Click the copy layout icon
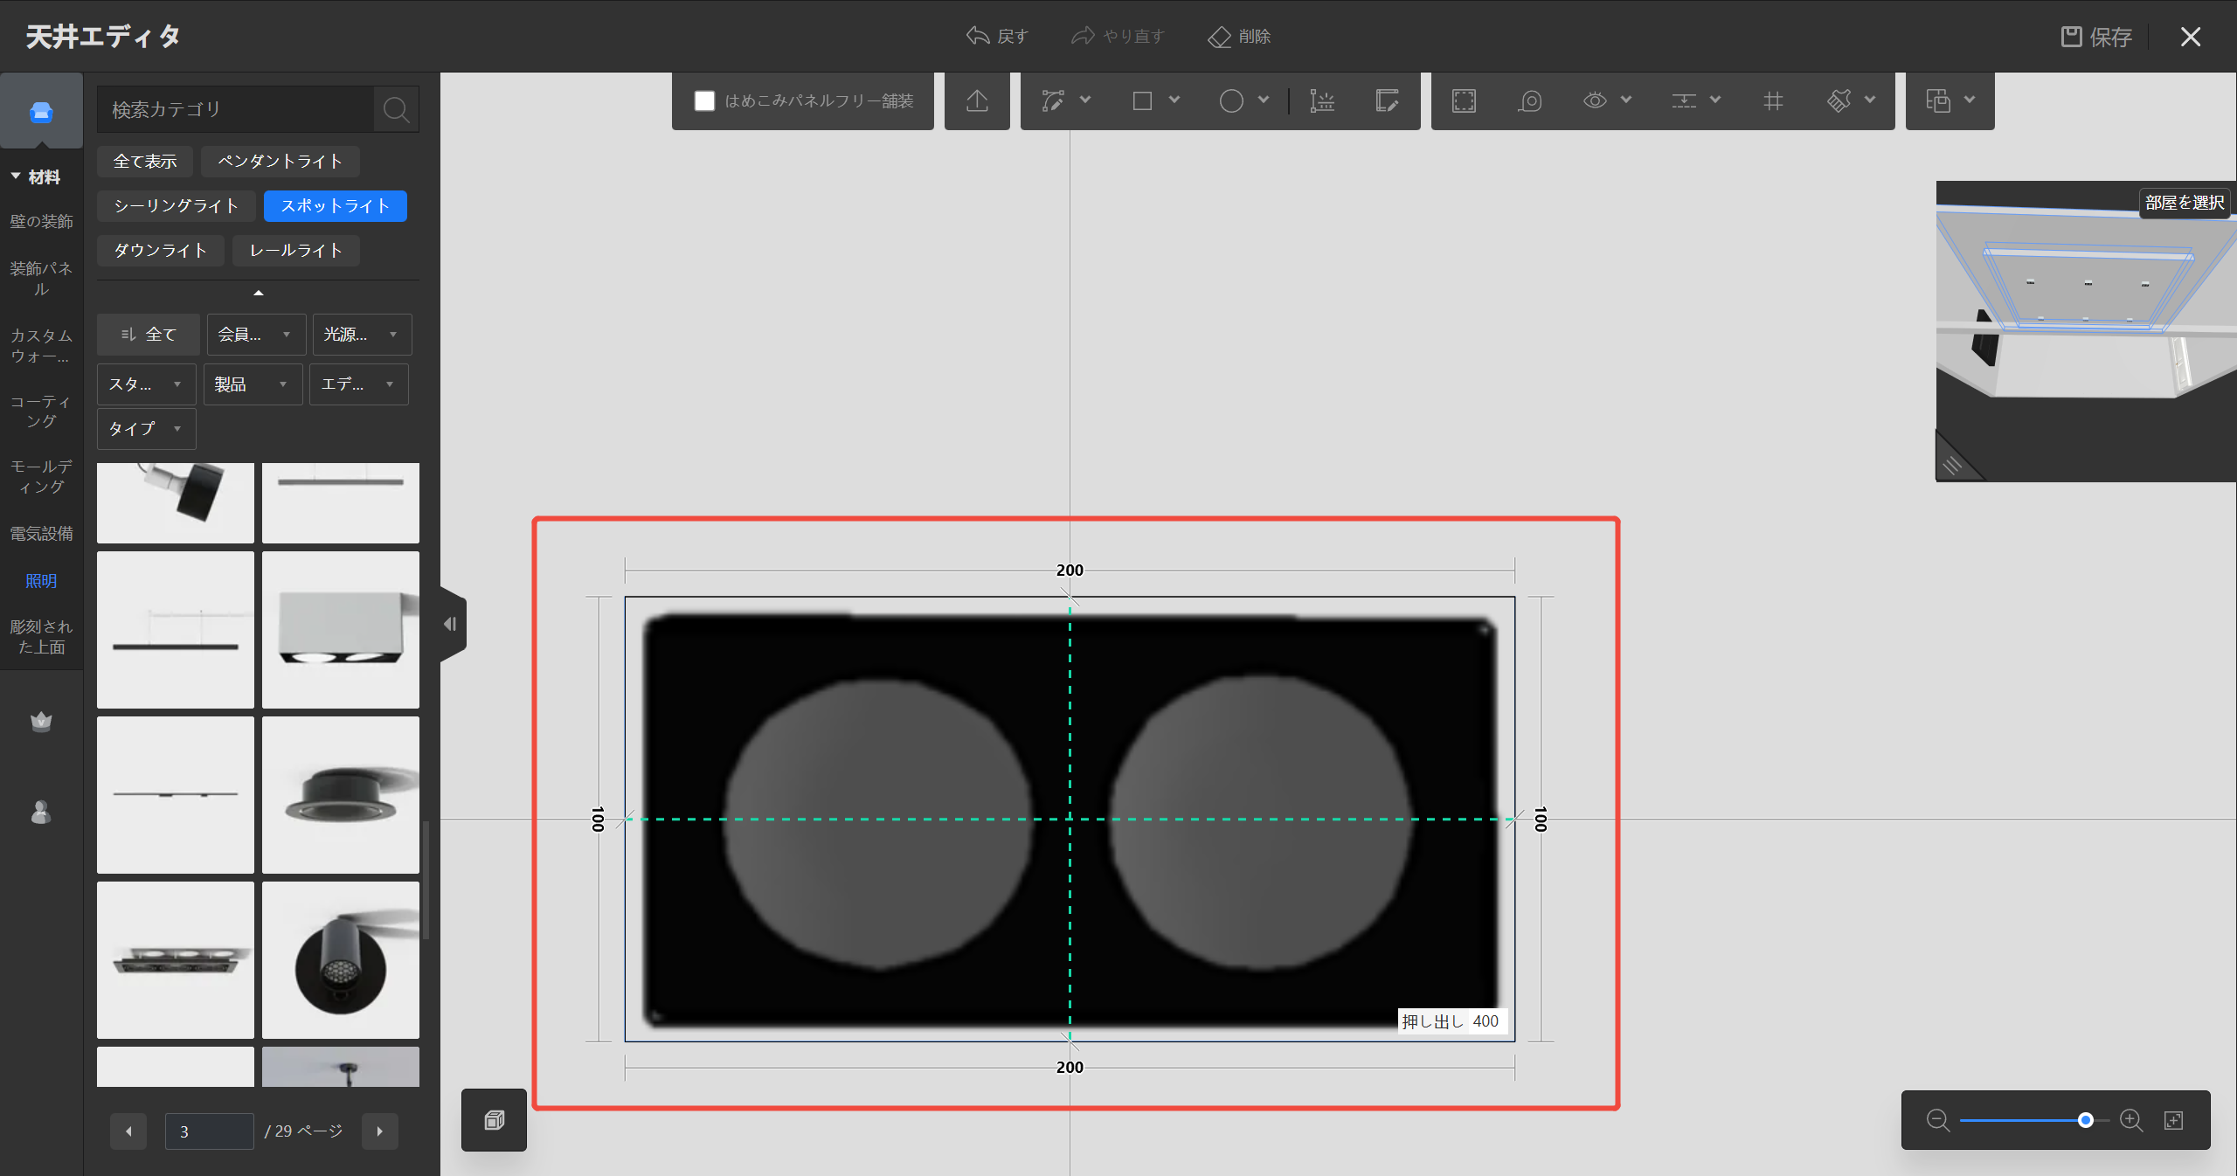 click(x=1938, y=101)
